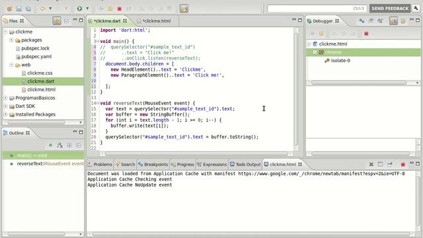Collapse all items in Outline
423x238 pixels.
click(79, 145)
